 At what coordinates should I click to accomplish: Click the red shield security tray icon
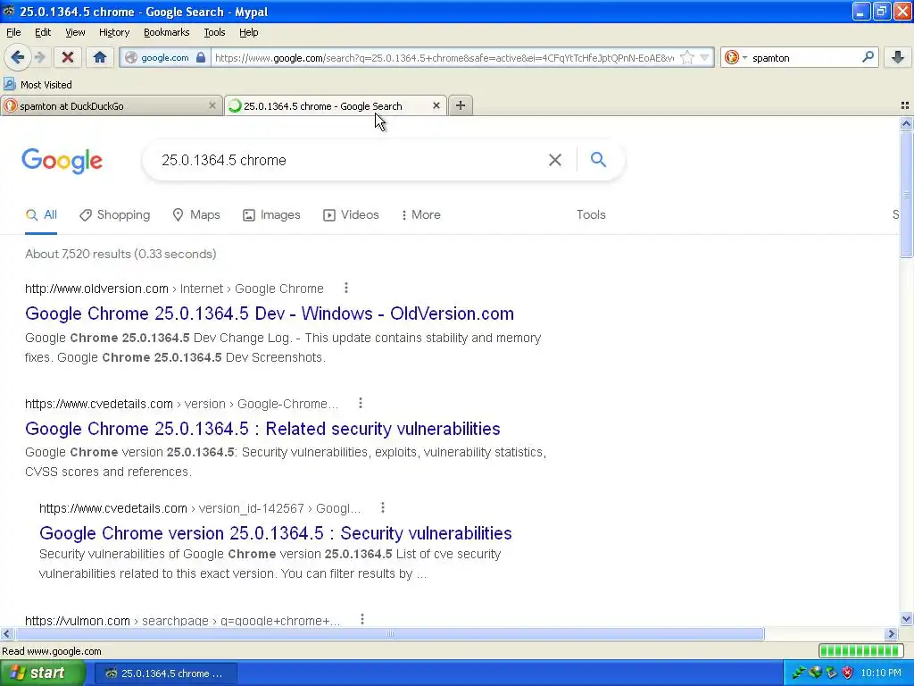coord(848,673)
